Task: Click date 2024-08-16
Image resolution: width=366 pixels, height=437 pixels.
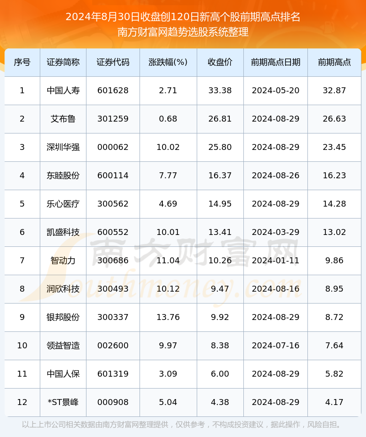Action: click(275, 289)
